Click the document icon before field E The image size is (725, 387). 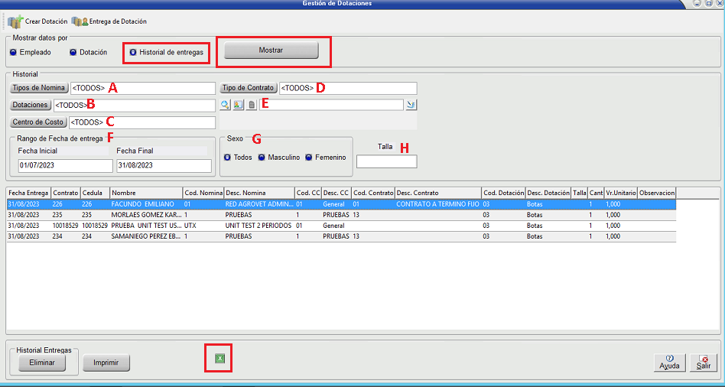tap(252, 106)
